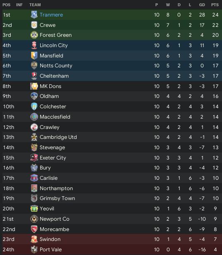Open the Notts County team name
The image size is (222, 255).
click(56, 66)
